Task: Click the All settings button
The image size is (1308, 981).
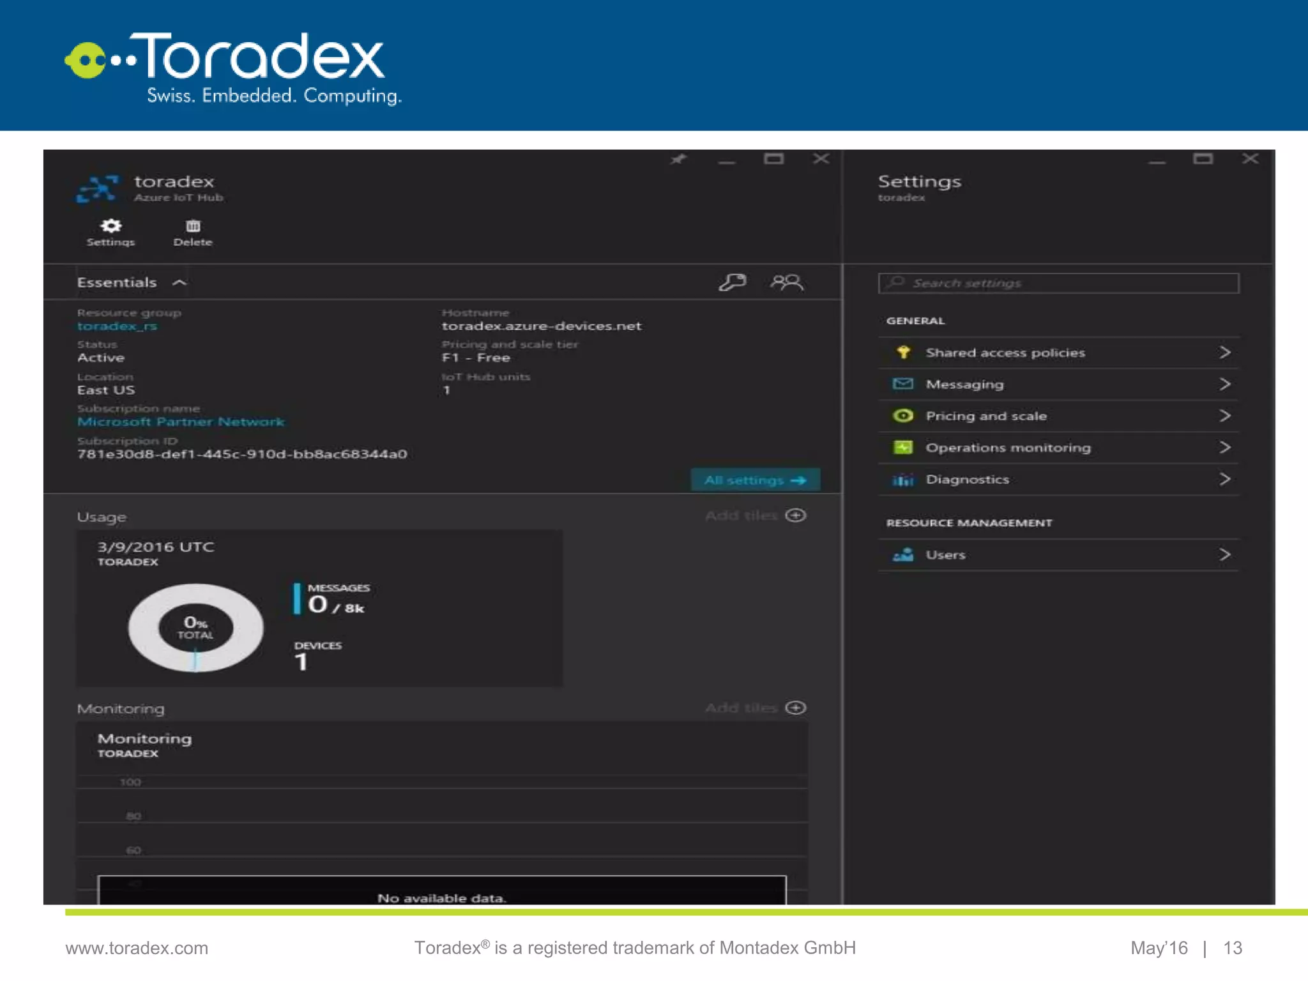Action: (x=755, y=480)
